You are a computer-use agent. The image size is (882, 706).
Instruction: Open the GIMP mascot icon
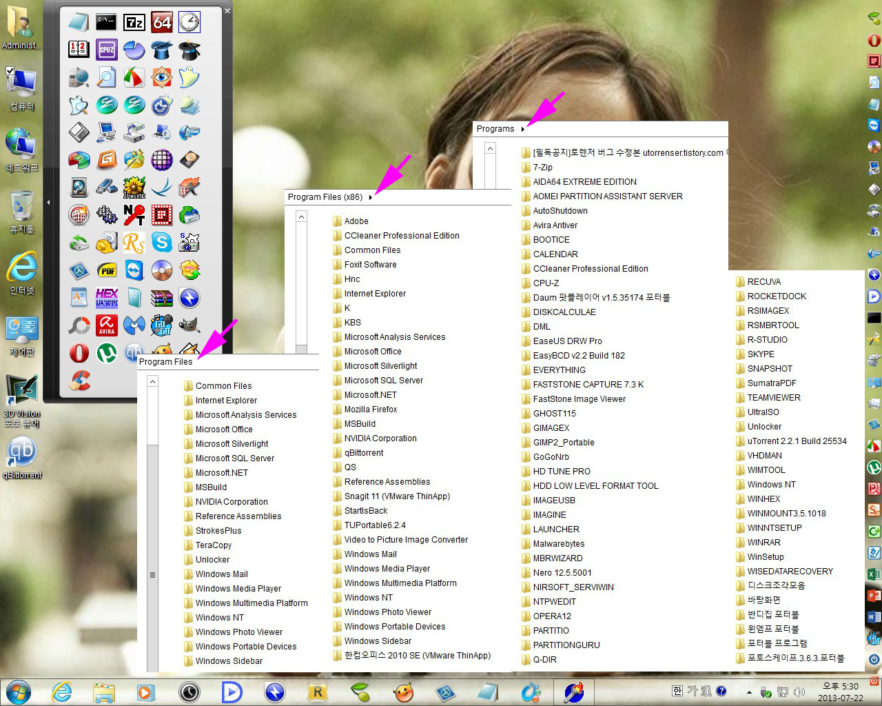coord(189,325)
